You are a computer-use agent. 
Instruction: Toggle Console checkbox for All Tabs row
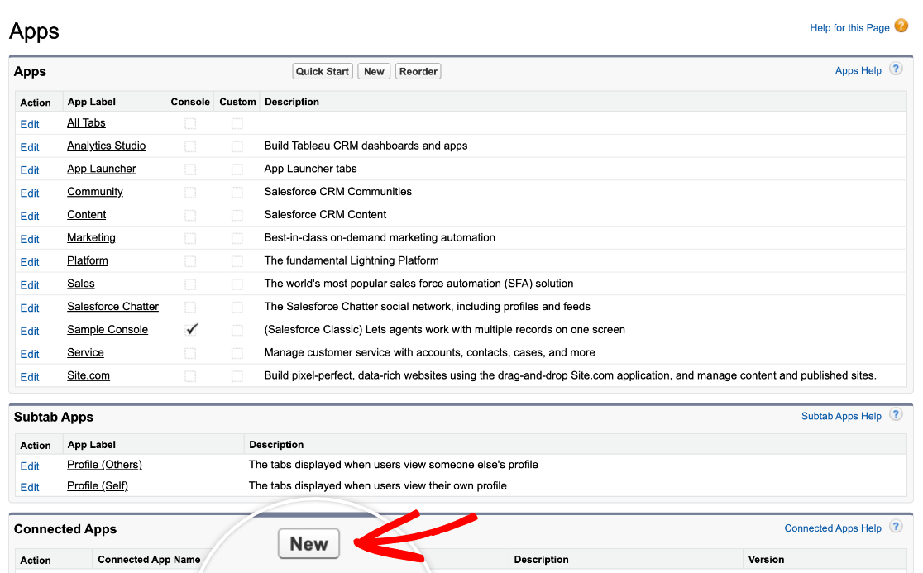[190, 123]
